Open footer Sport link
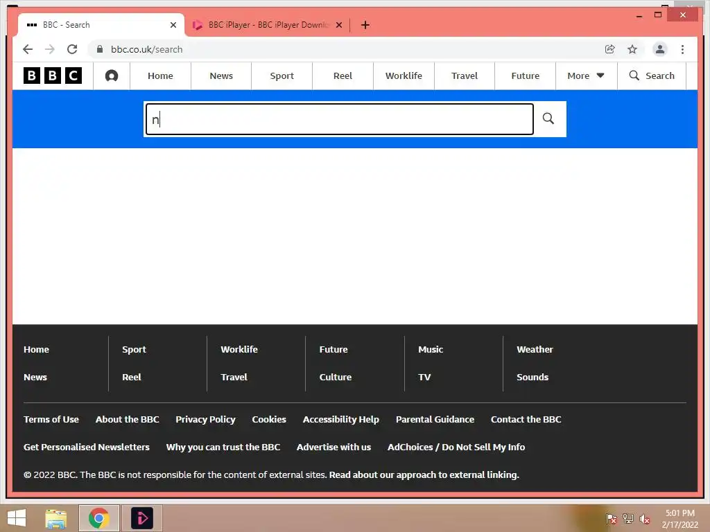Viewport: 710px width, 532px height. [x=134, y=349]
